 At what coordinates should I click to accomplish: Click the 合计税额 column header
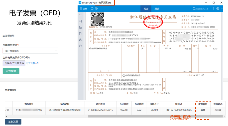[139, 104]
